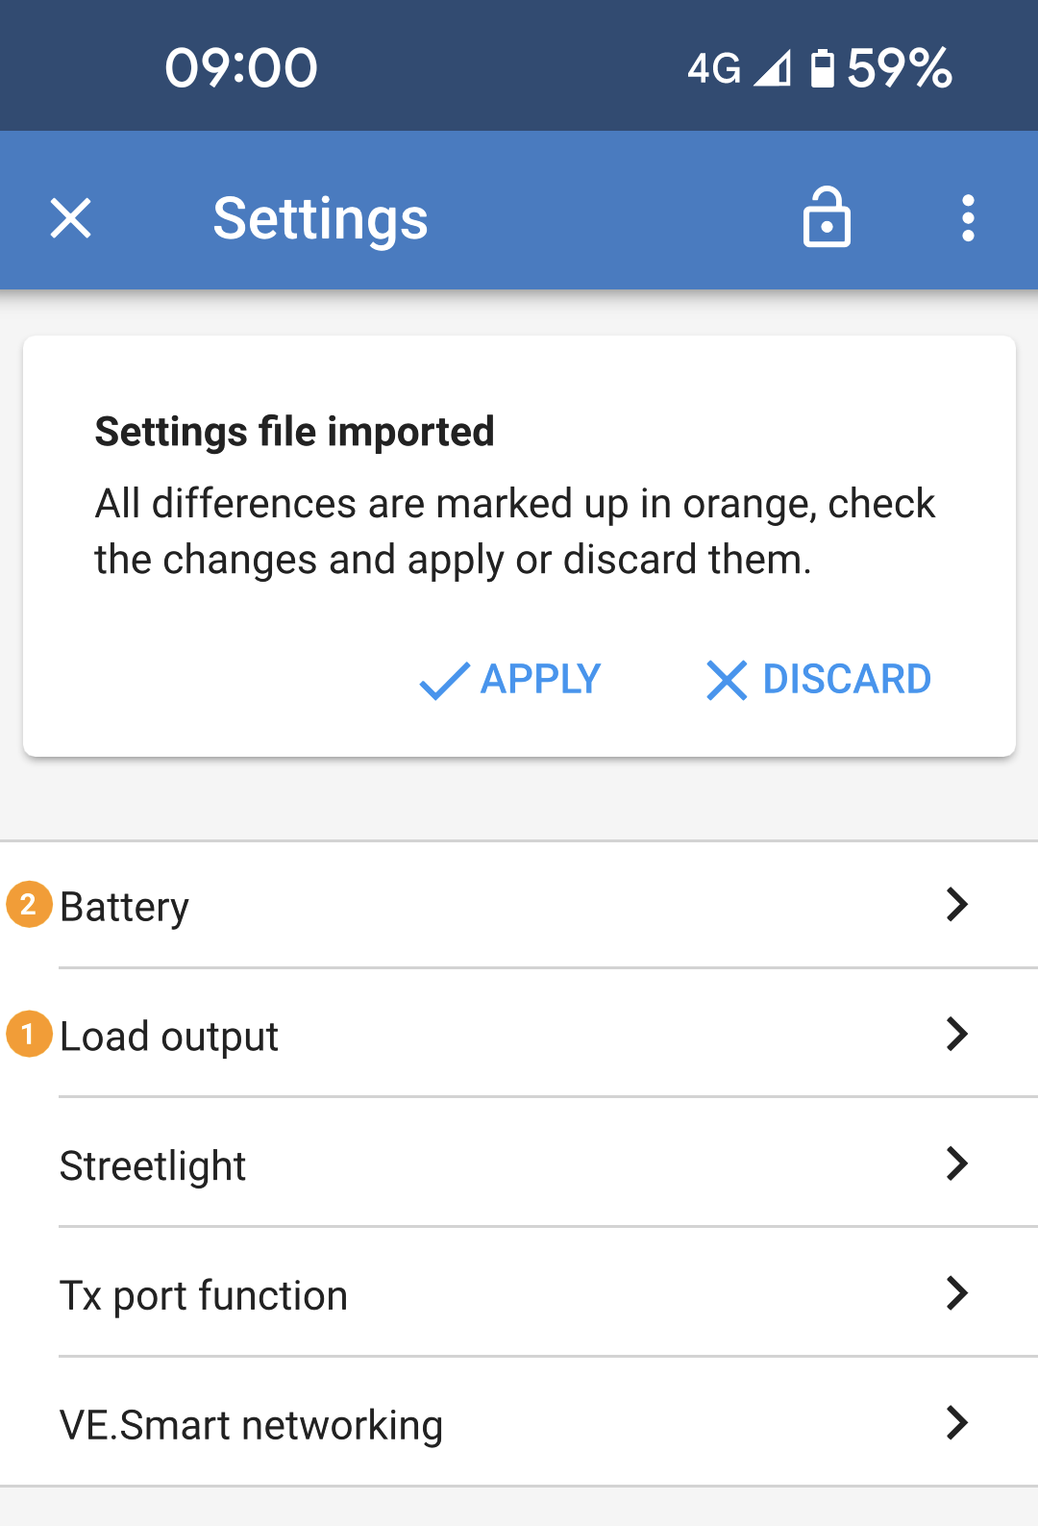Open the lock icon in the header
Screen dimensions: 1038x1526
click(827, 217)
